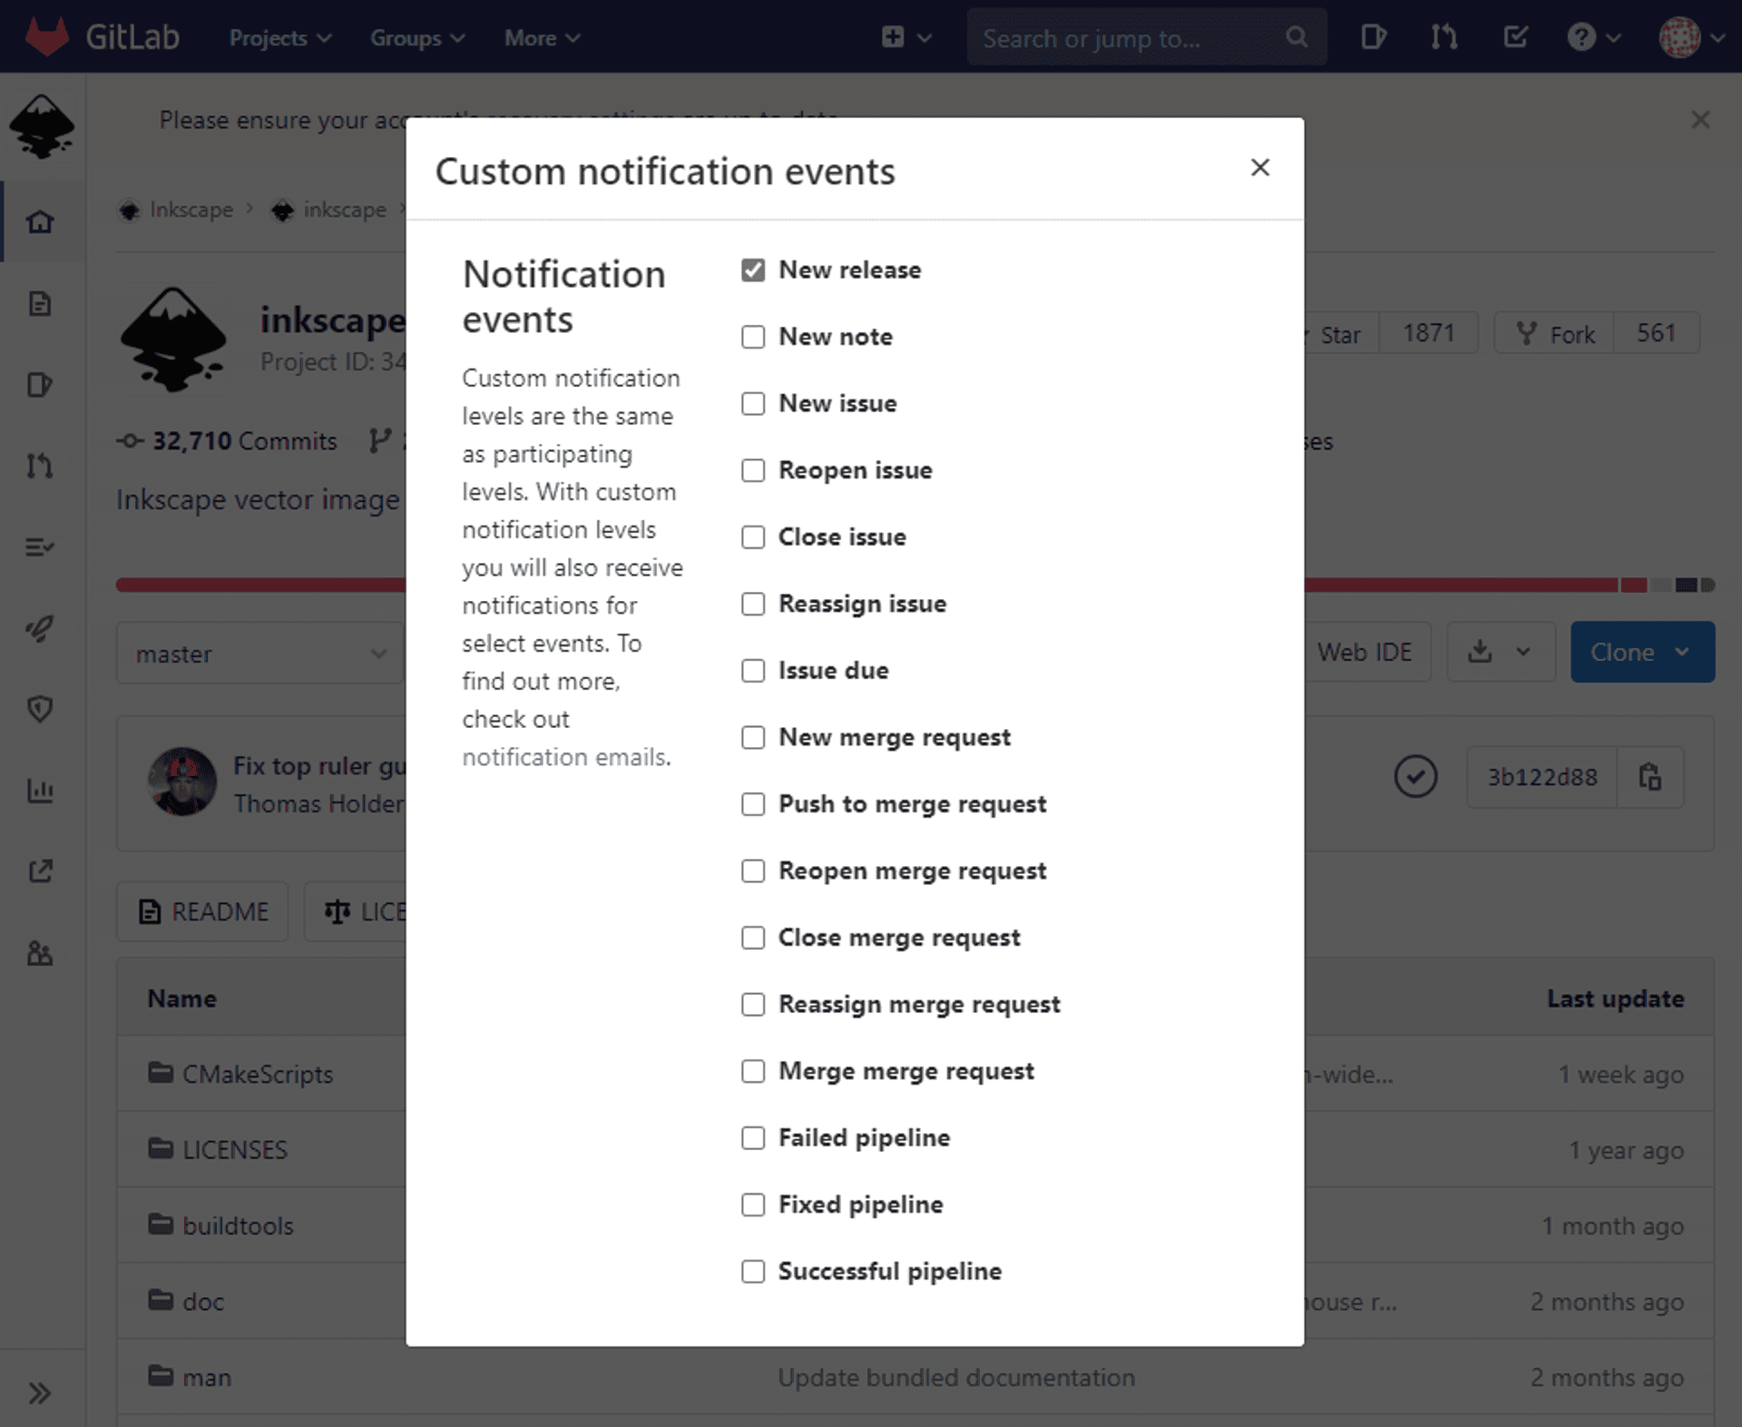Copy the commit SHA using the clipboard icon
The height and width of the screenshot is (1427, 1742).
click(1649, 777)
